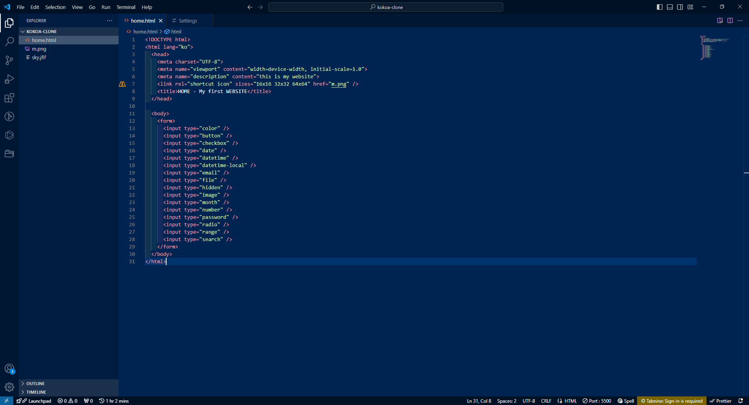Open the Manage gear icon

coord(9,387)
